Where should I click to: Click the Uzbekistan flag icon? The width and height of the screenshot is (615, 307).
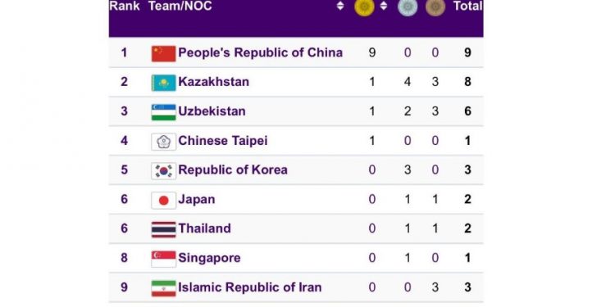click(x=163, y=112)
